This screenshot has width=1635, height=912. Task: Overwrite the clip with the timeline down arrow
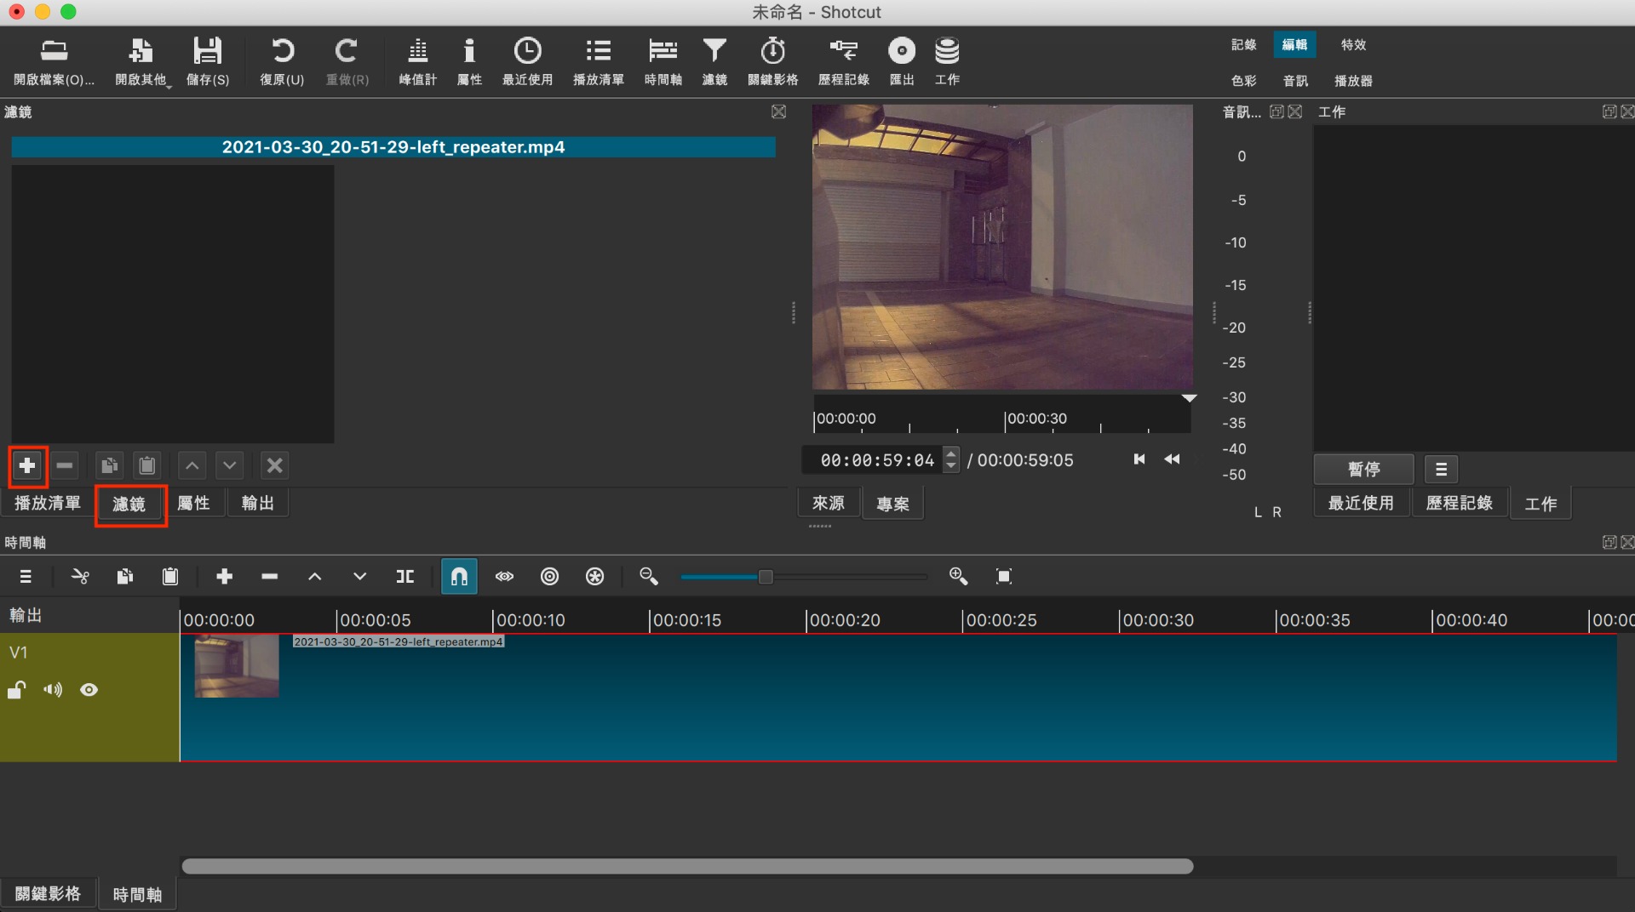coord(360,577)
